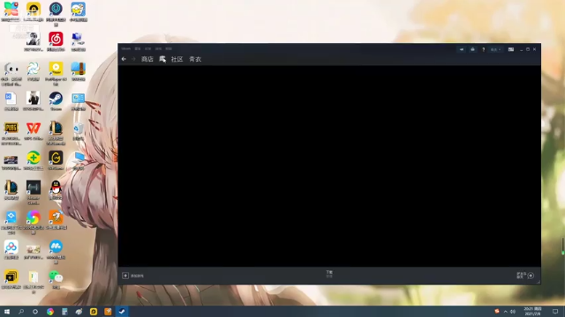This screenshot has width=565, height=317.
Task: Open the notification center on the taskbar
Action: (555, 311)
